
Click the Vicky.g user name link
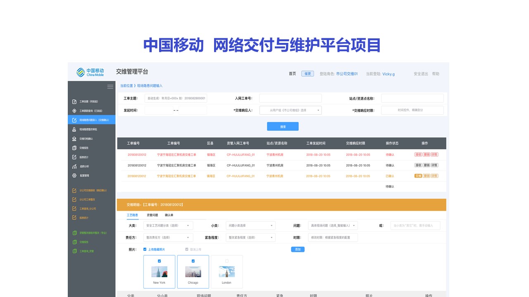(x=388, y=74)
